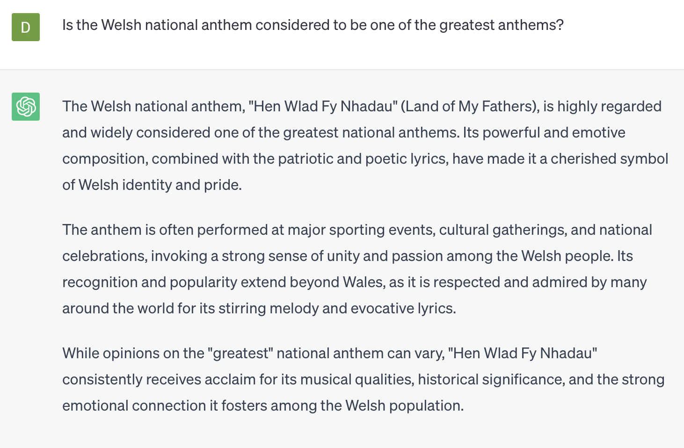Click the green user avatar labeled D

26,27
